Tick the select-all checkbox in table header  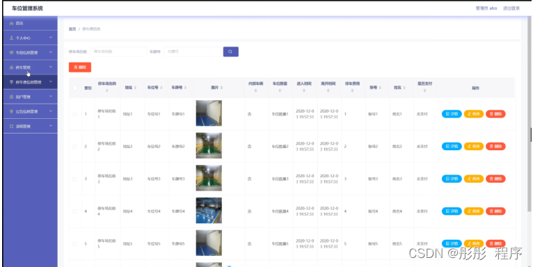(x=74, y=88)
